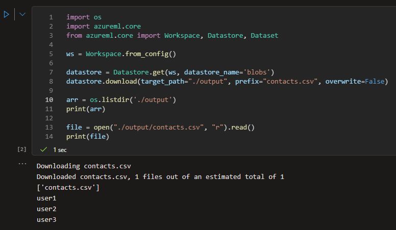
Task: Click the "contacts.csv" prefix string on line 8
Action: pyautogui.click(x=290, y=81)
